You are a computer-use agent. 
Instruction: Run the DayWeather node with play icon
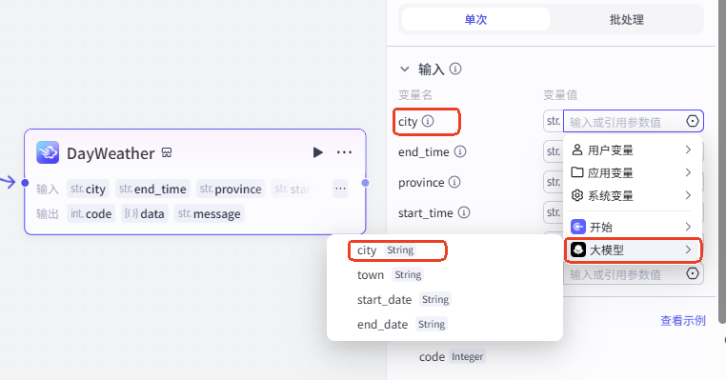[x=317, y=152]
